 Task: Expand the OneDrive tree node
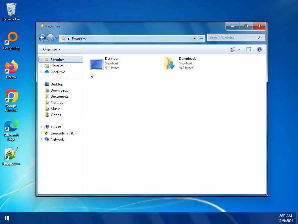[41, 72]
